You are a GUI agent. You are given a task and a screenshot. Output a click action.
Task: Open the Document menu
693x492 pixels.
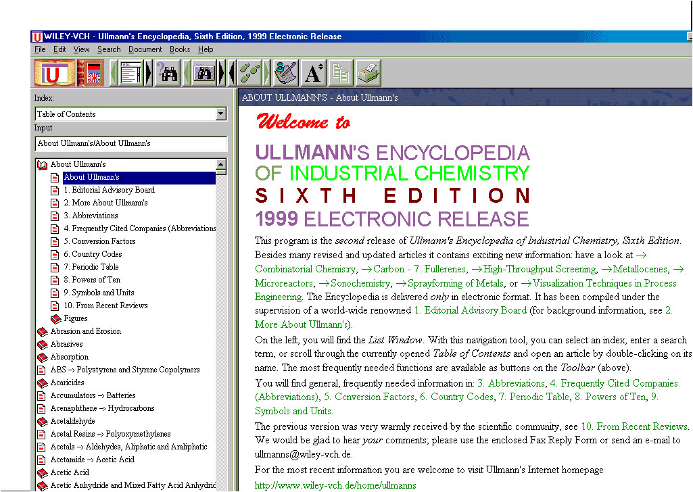[x=145, y=49]
